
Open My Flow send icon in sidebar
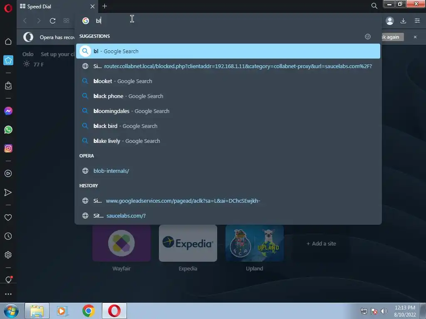point(8,192)
